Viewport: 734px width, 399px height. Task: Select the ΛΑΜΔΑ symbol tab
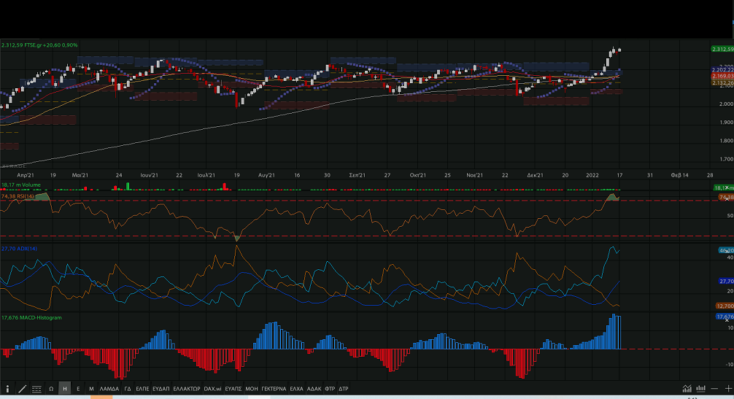point(108,389)
